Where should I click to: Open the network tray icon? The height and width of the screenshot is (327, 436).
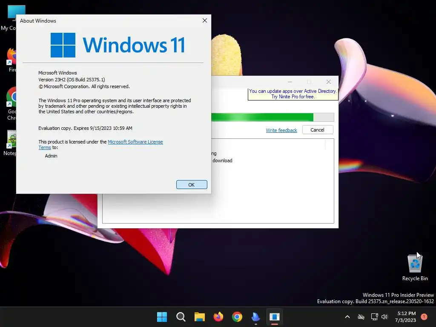click(375, 317)
